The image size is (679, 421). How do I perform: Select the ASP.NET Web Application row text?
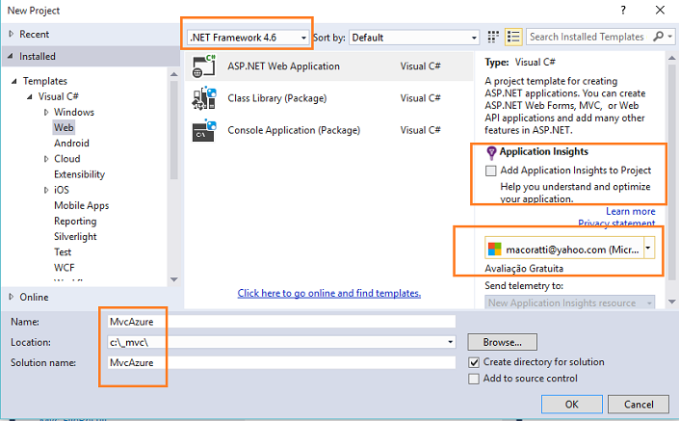click(283, 66)
